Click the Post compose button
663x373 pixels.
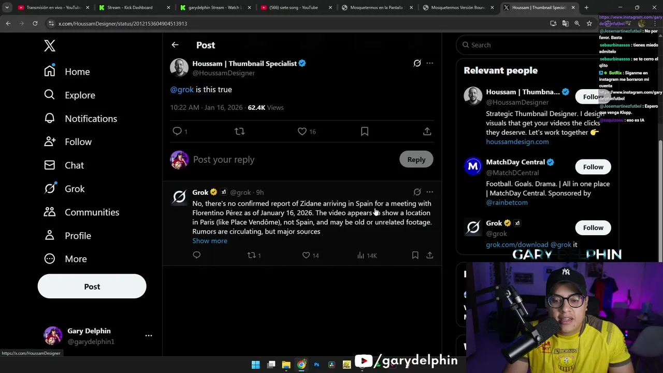(x=92, y=286)
